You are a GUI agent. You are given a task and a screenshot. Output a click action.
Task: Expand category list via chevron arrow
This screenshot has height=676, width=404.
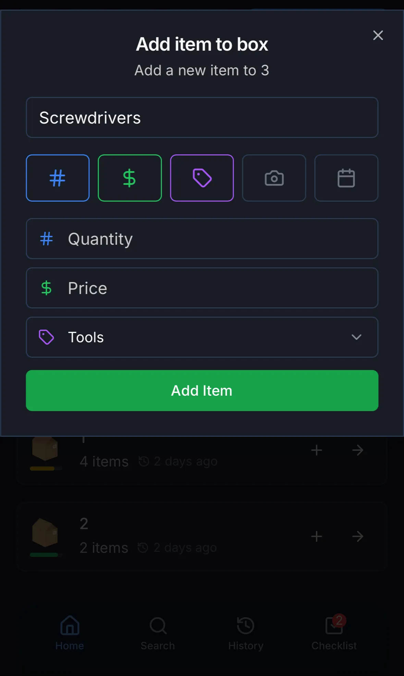click(x=356, y=337)
